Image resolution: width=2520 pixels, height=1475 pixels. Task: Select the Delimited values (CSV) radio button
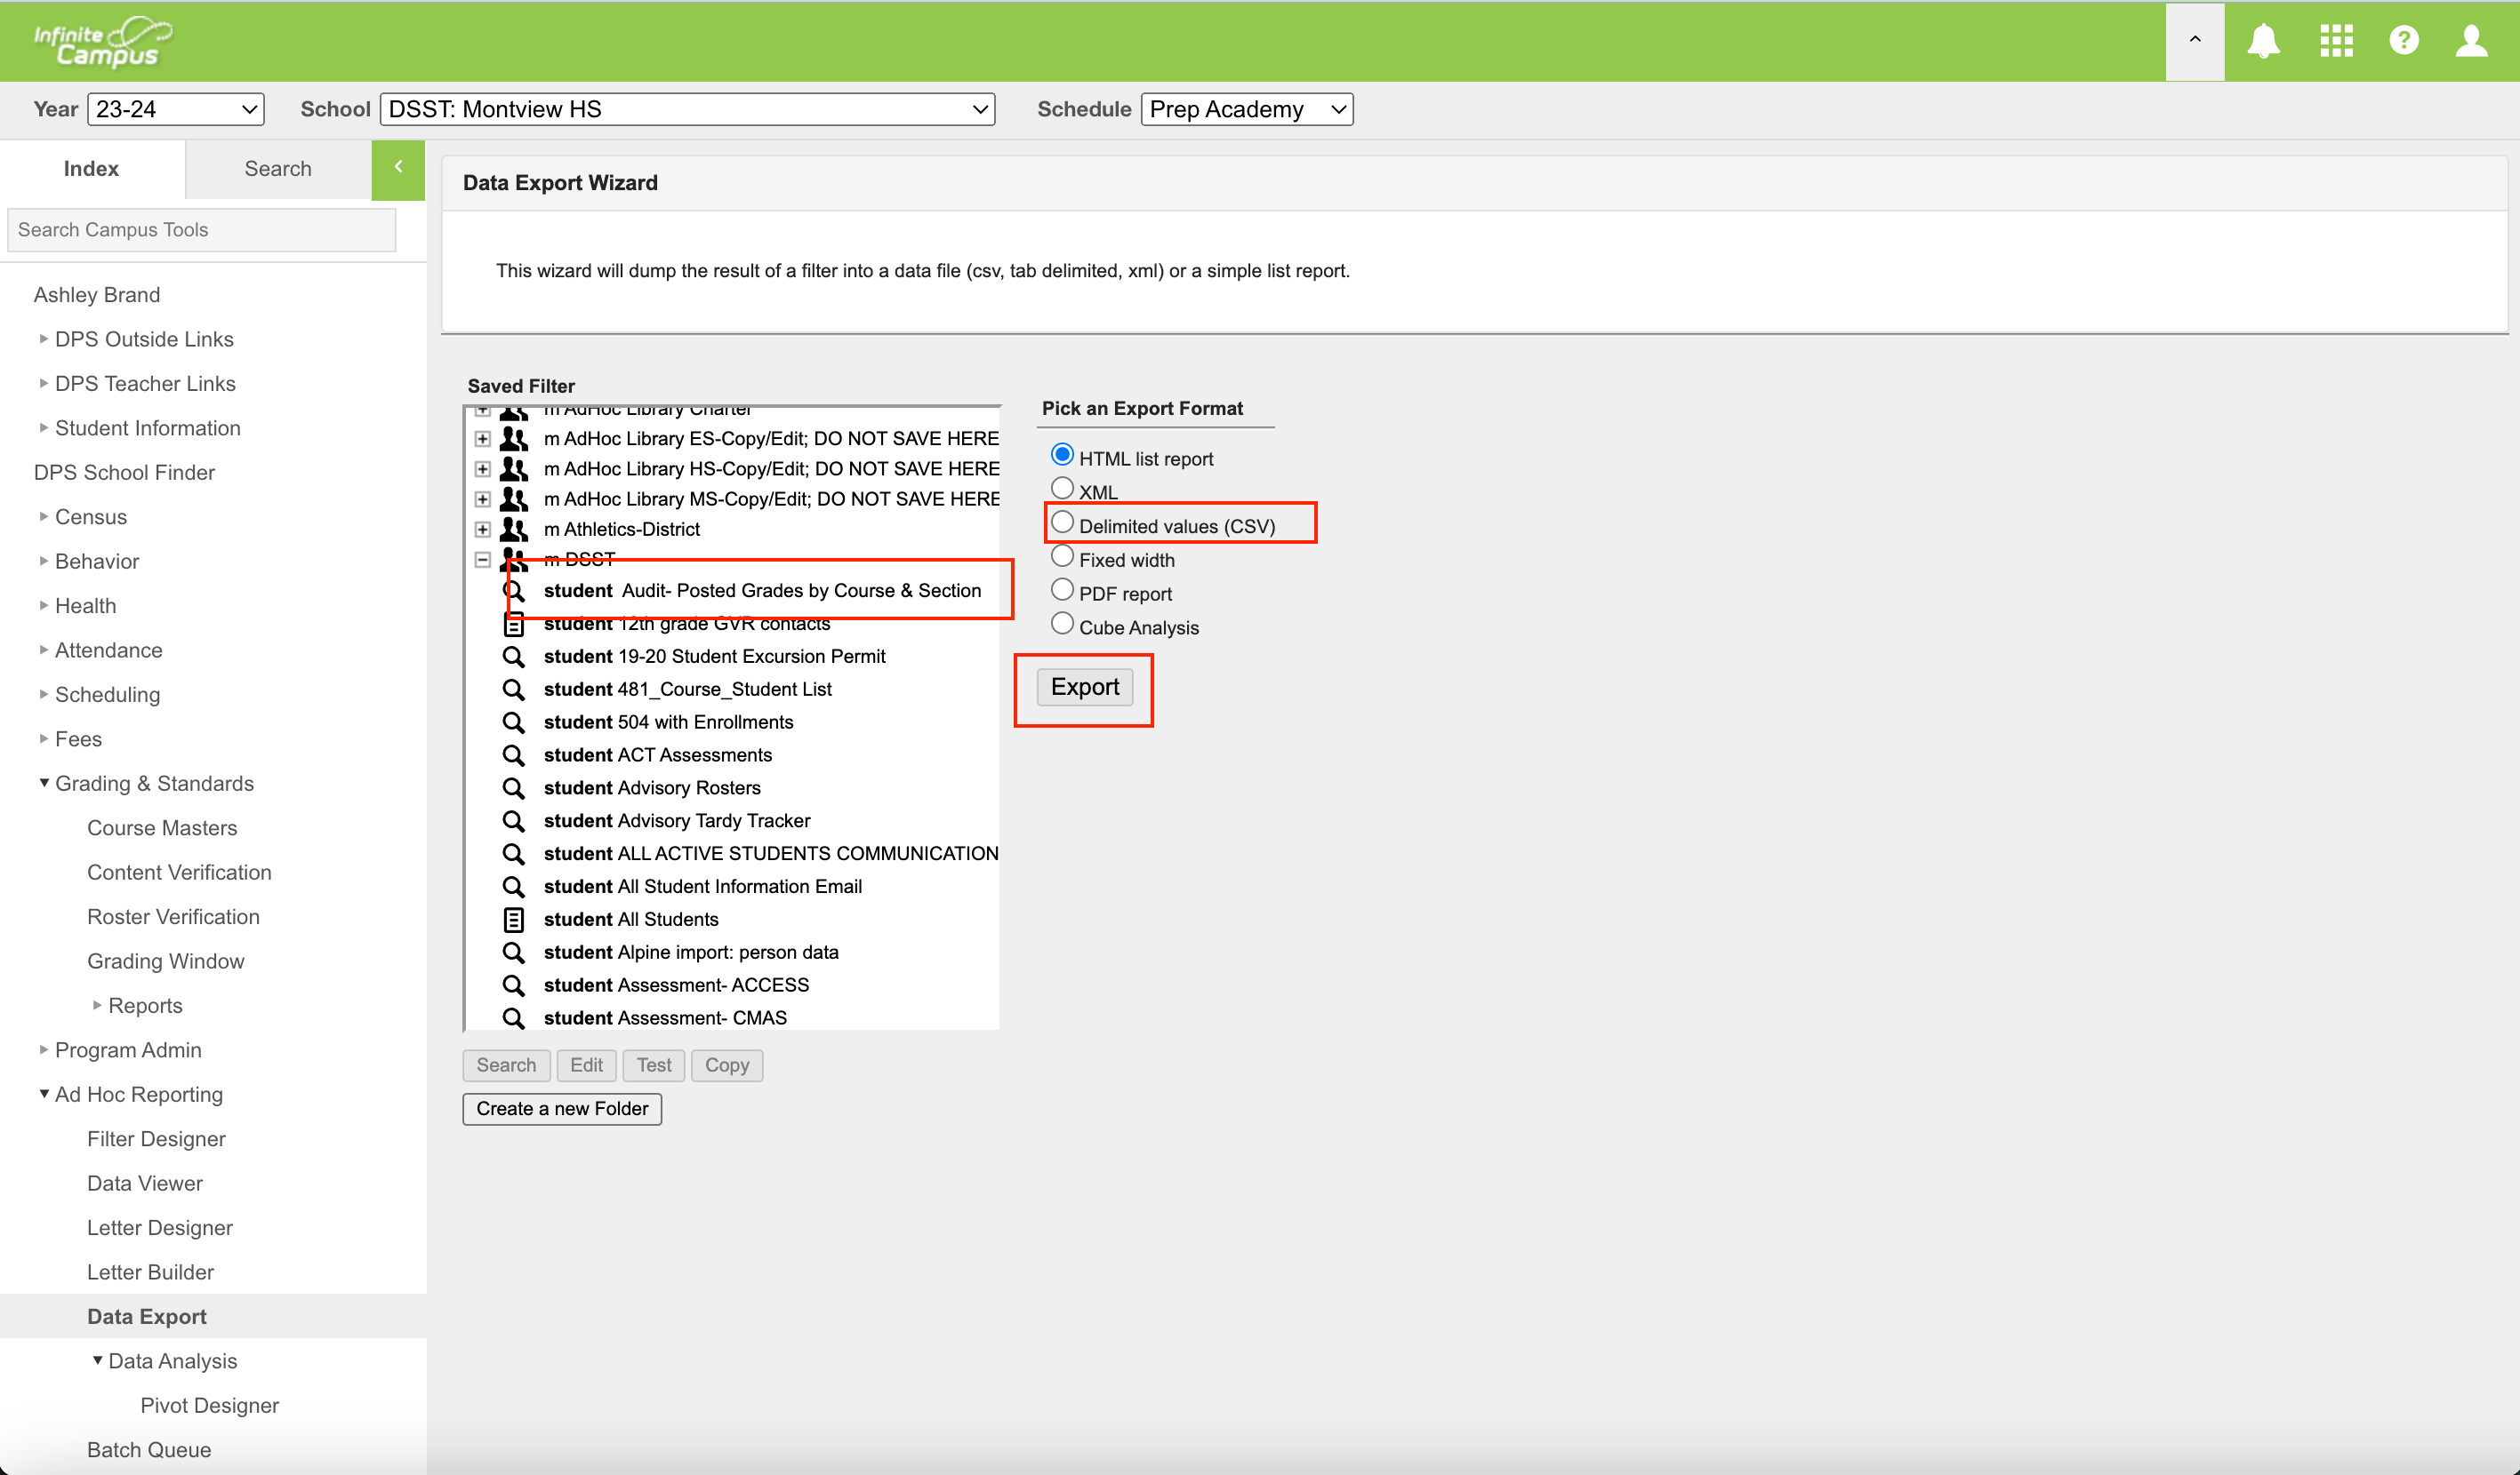pos(1062,521)
